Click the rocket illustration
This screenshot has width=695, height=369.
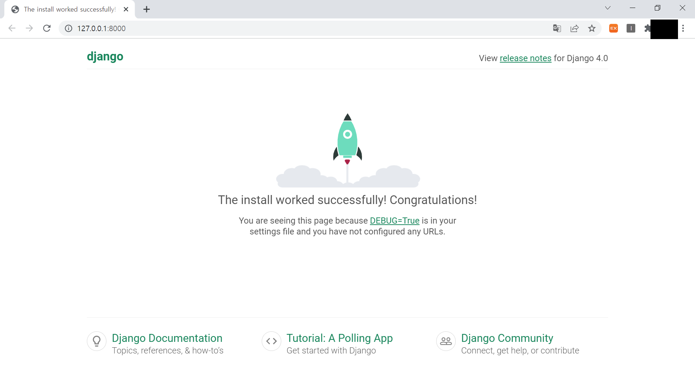[347, 150]
